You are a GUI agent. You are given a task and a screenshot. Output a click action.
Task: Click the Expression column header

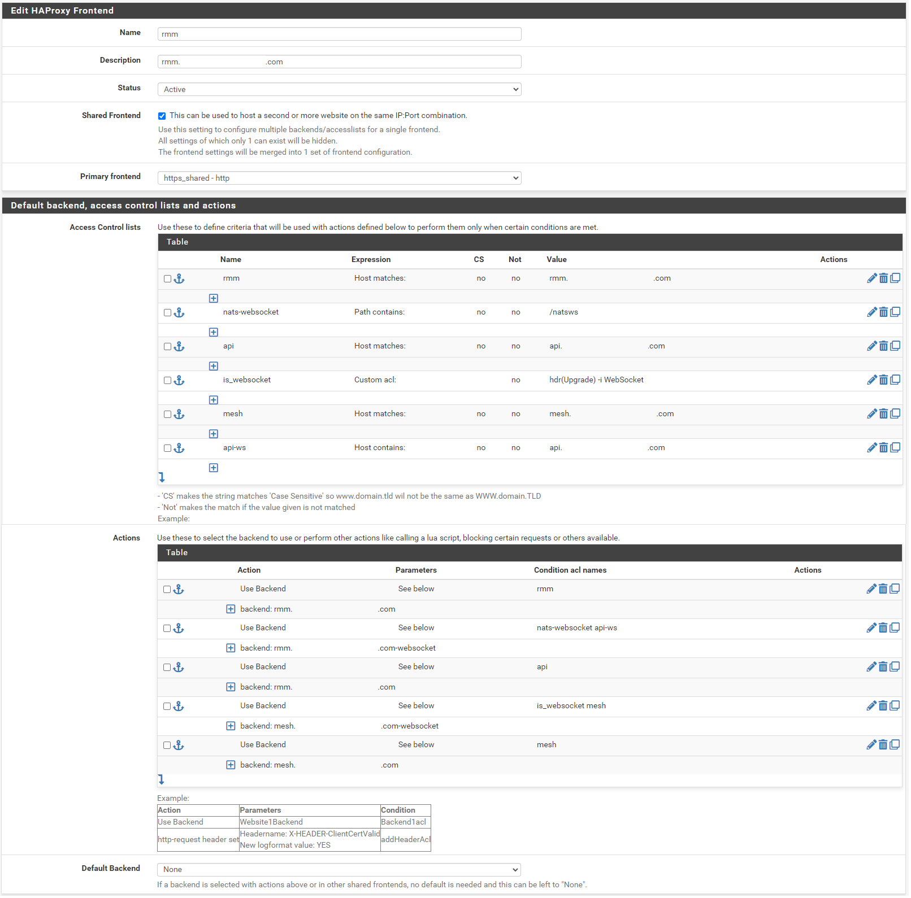[x=371, y=260]
